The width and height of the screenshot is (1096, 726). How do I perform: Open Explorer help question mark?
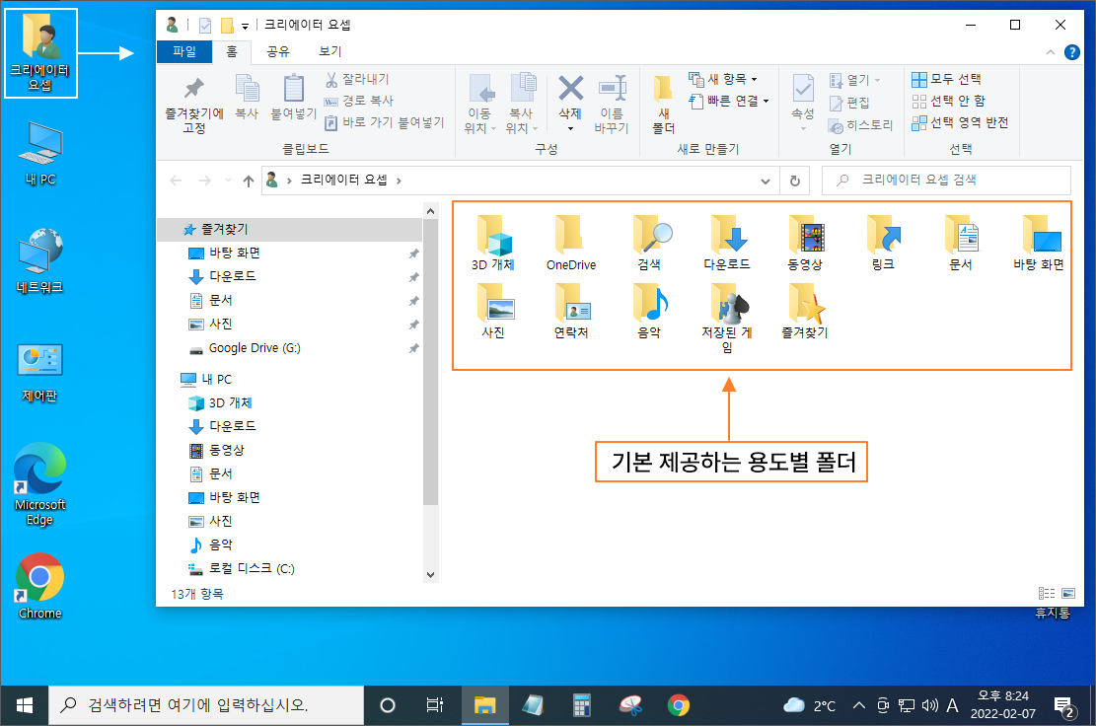point(1071,52)
